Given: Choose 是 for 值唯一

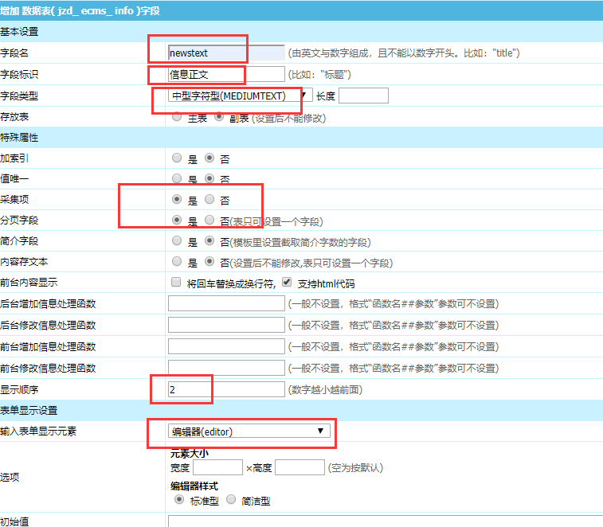Looking at the screenshot, I should click(x=177, y=178).
